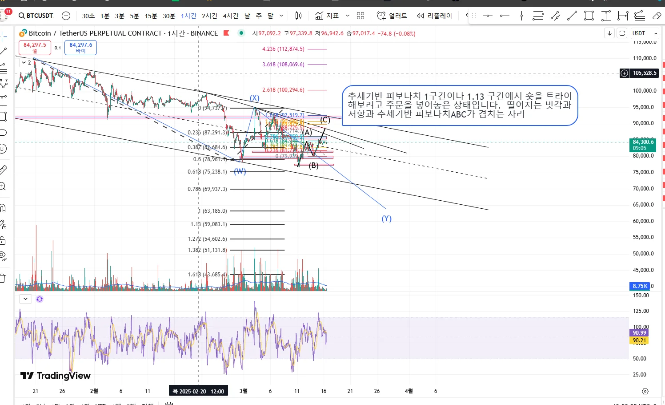Screen dimensions: 665x405
Task: Select the 3분 interval
Action: pos(120,16)
